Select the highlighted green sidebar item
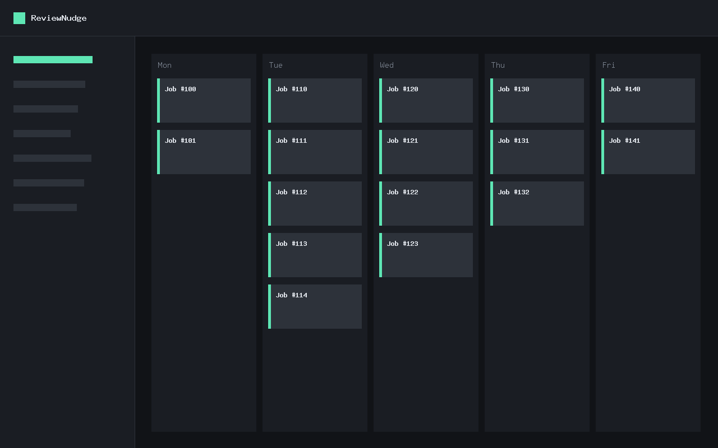This screenshot has height=448, width=718. coord(53,59)
